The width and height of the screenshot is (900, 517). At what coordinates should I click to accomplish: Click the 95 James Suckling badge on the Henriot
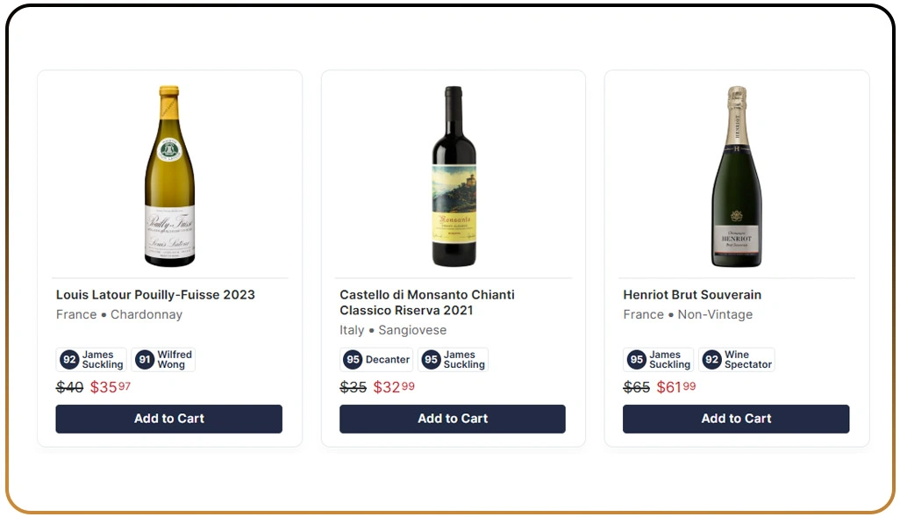pos(658,359)
